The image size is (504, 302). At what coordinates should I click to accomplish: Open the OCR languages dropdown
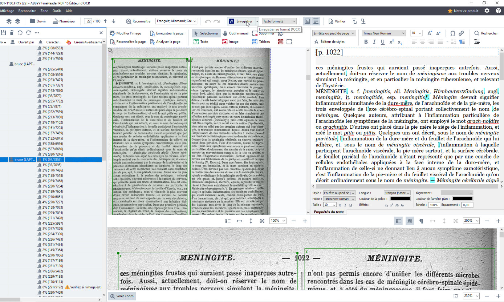[176, 21]
